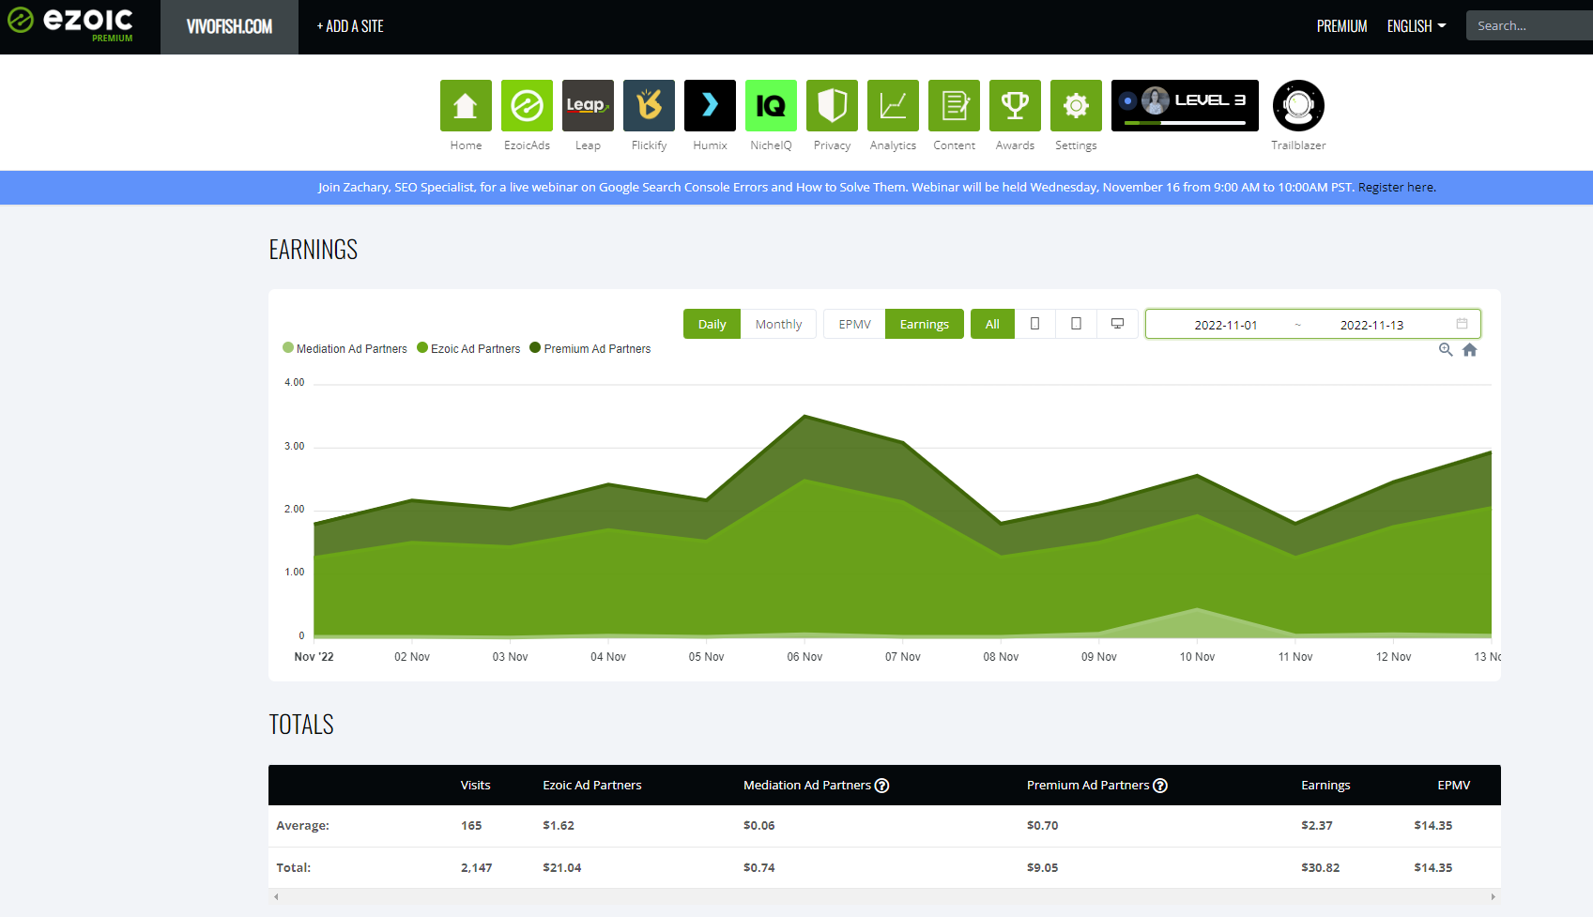Open the Home dashboard icon
The image size is (1593, 917).
[x=466, y=105]
